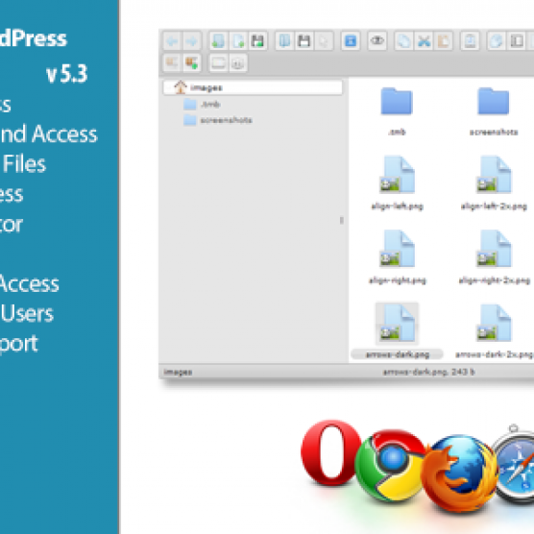Click the 'Users' text in the blue panel

[x=27, y=313]
